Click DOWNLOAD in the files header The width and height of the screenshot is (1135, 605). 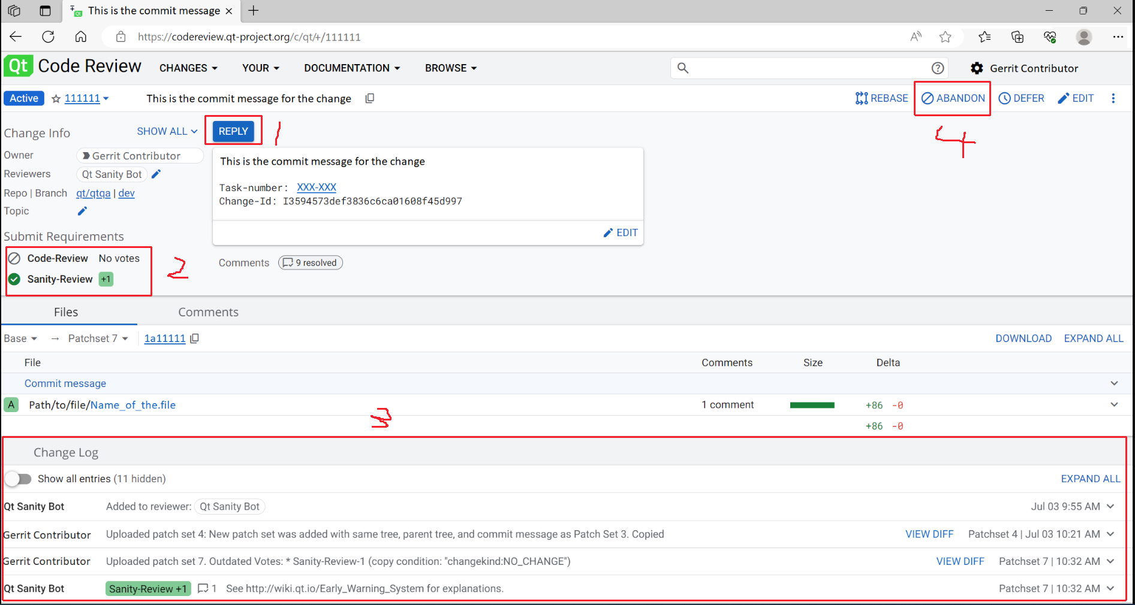1023,338
